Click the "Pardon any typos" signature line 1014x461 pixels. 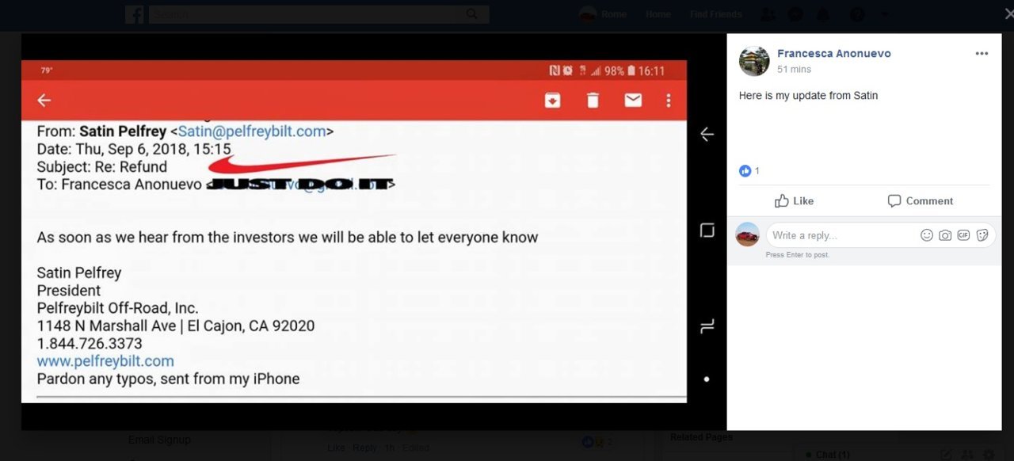tap(169, 379)
